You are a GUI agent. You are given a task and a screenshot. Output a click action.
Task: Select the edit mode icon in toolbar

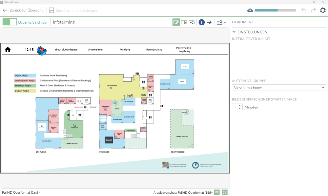(176, 22)
